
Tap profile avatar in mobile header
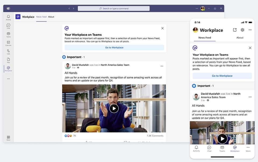pyautogui.click(x=195, y=30)
